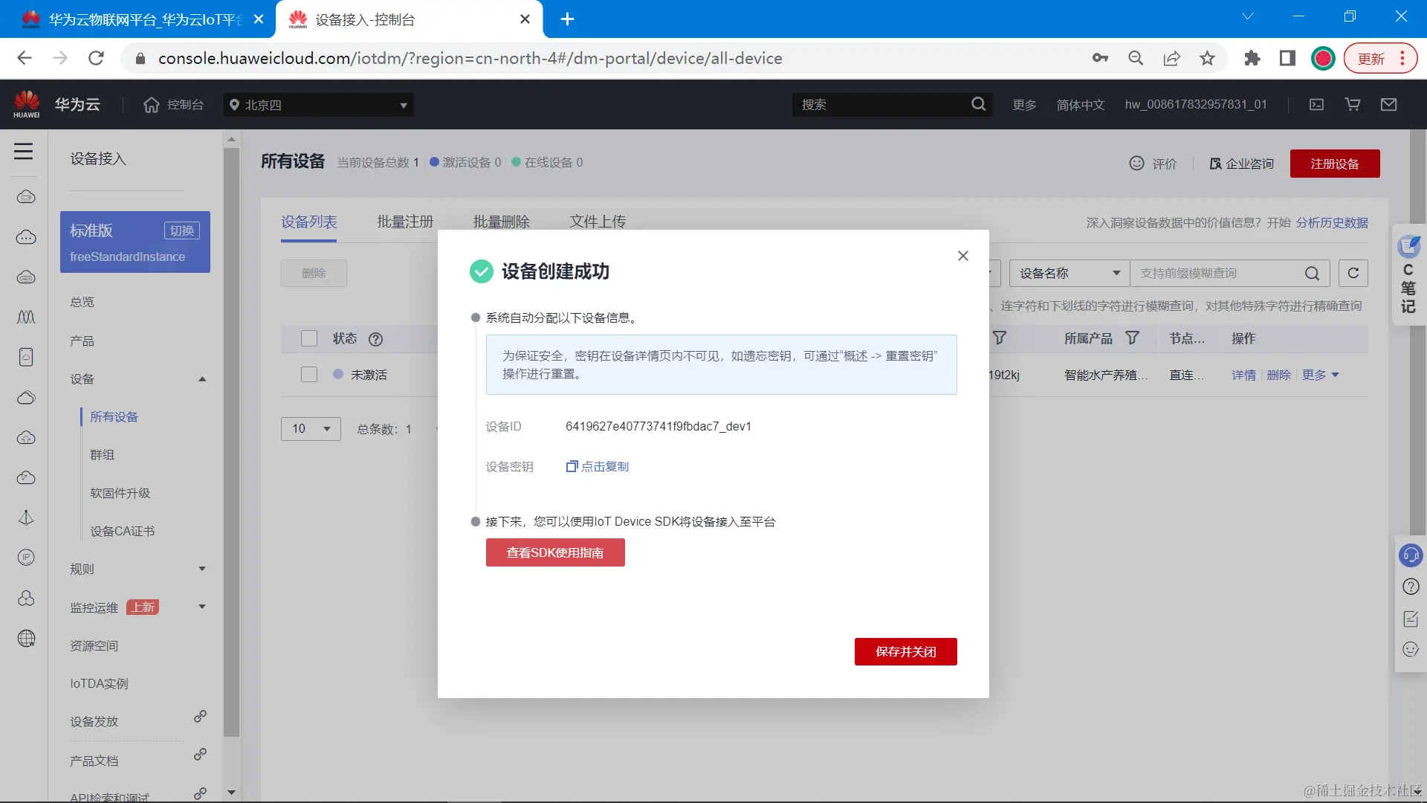Viewport: 1427px width, 803px height.
Task: Click the 所属产品 filter funnel icon
Action: coord(1132,338)
